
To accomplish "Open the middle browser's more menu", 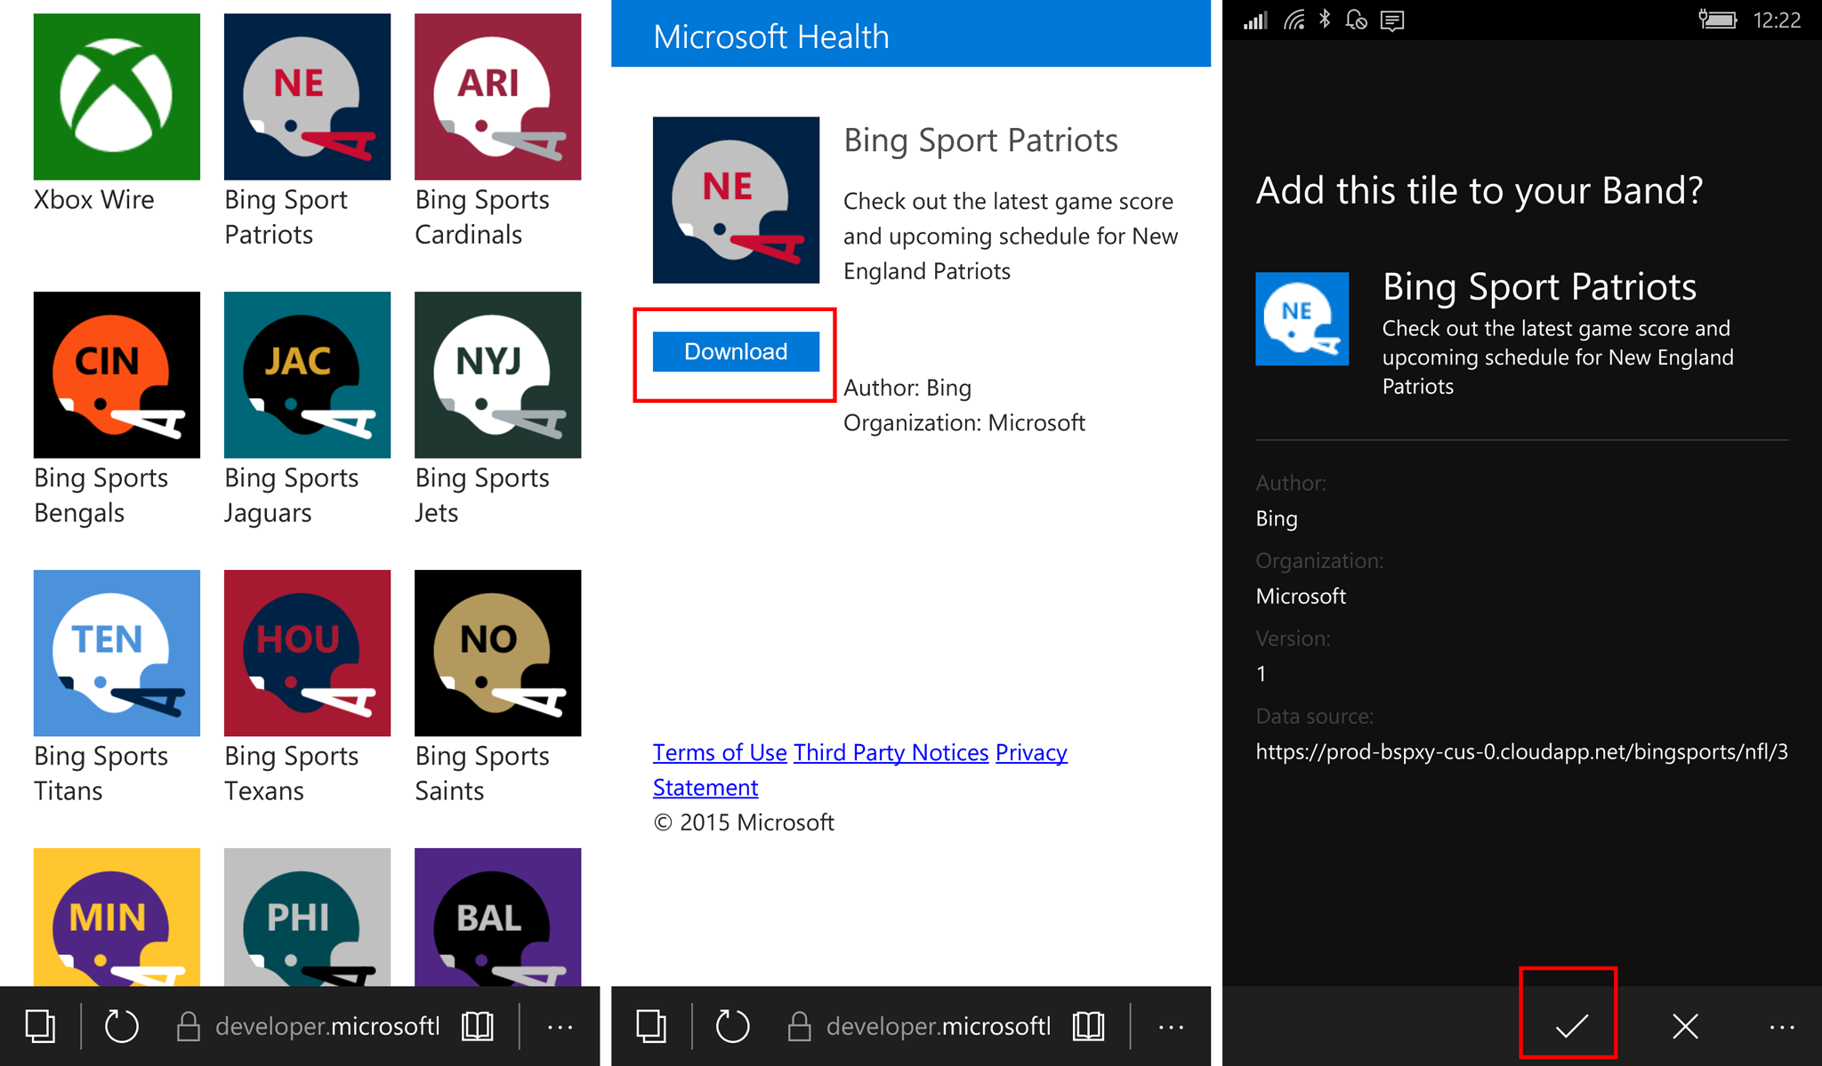I will point(1172,1027).
